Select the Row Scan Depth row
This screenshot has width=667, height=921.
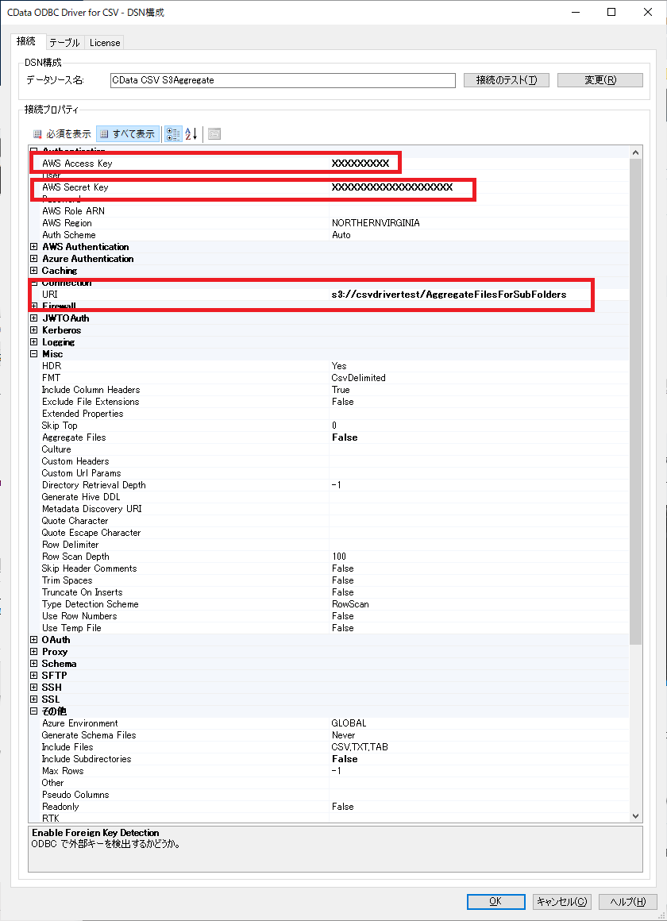point(329,557)
